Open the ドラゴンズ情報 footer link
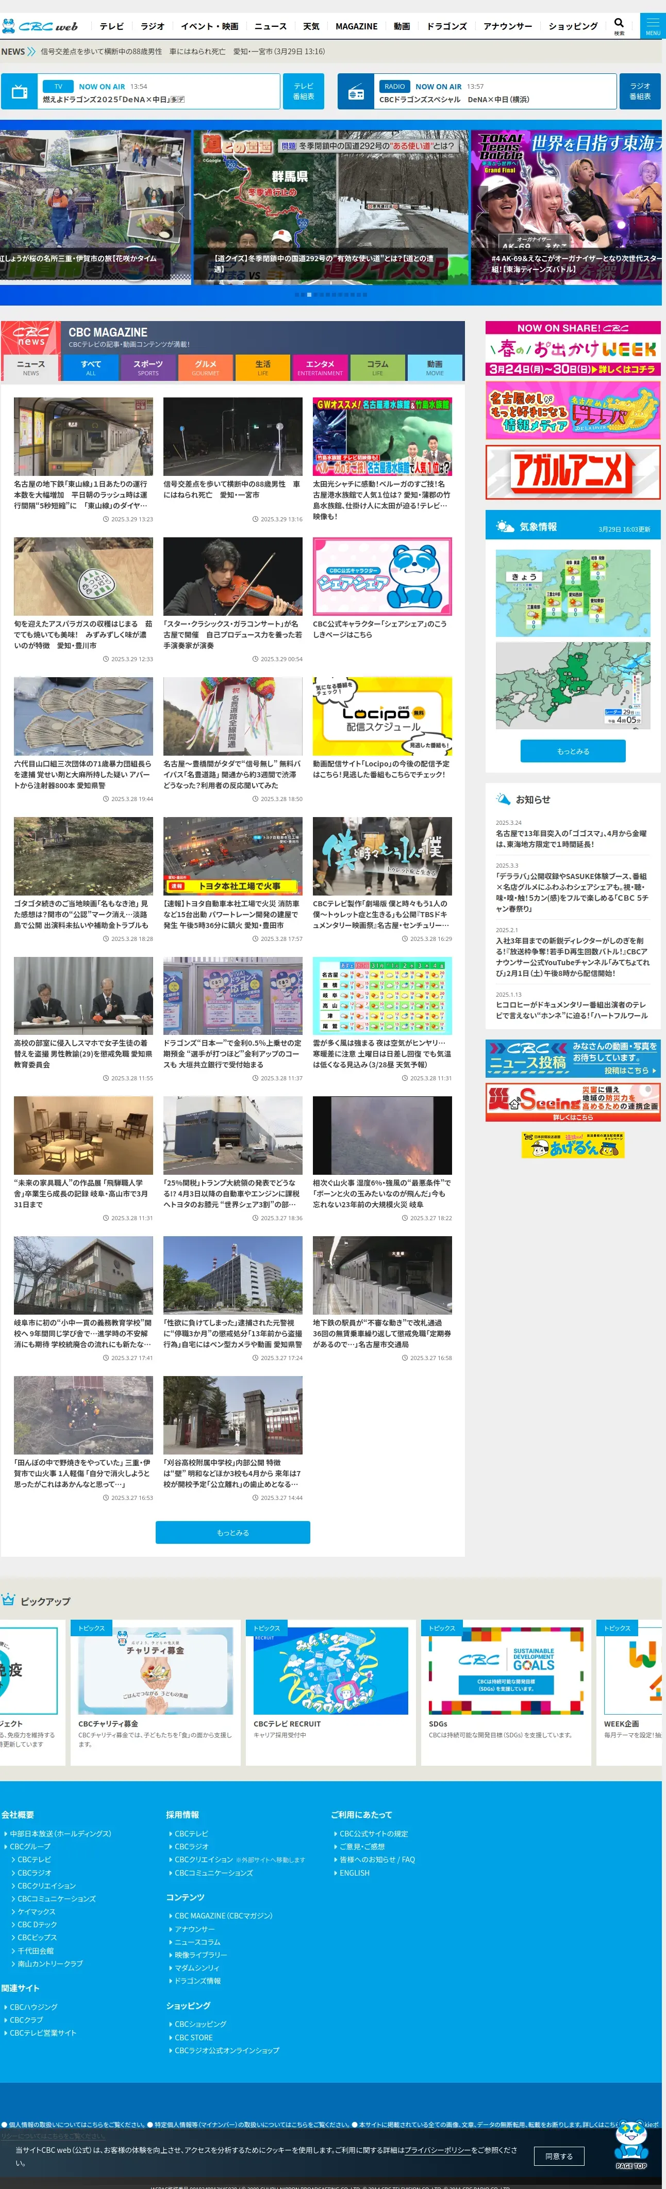666x2189 pixels. coord(197,1980)
